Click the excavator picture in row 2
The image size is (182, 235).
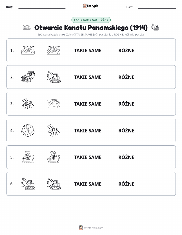point(54,77)
